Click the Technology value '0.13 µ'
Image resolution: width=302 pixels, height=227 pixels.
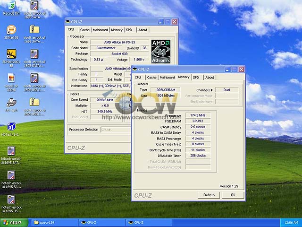[x=98, y=60]
